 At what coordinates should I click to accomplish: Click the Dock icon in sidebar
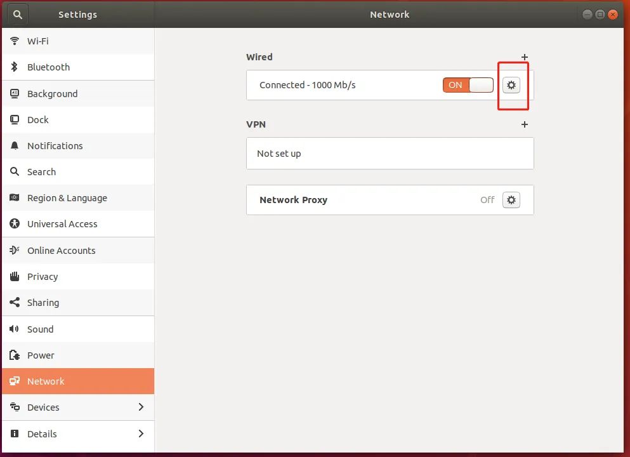(x=15, y=120)
